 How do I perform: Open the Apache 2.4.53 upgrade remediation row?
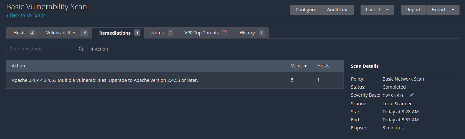(x=105, y=80)
